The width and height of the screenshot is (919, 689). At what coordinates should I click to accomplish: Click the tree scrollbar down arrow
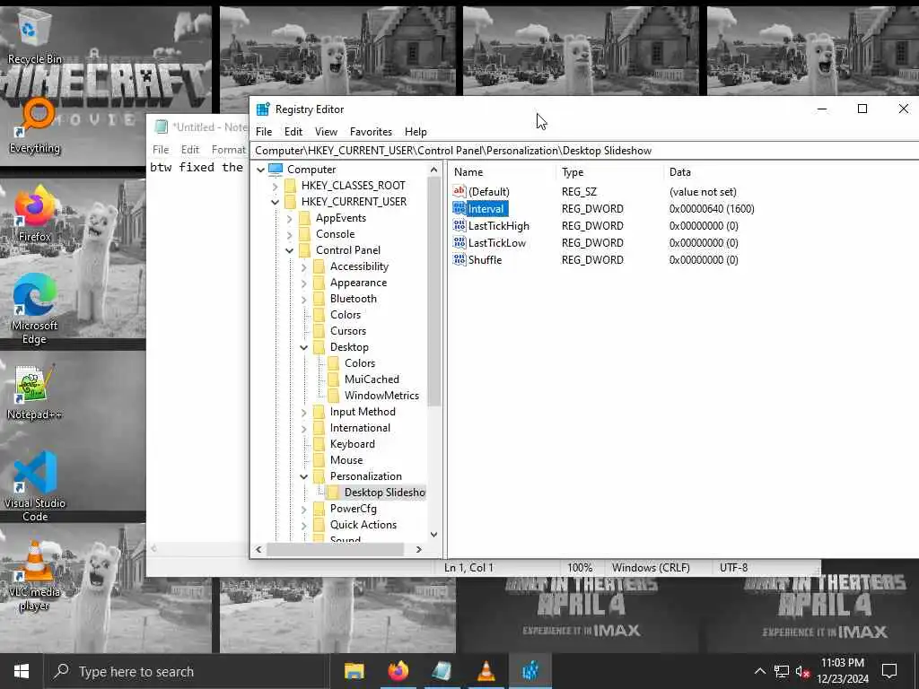coord(433,535)
